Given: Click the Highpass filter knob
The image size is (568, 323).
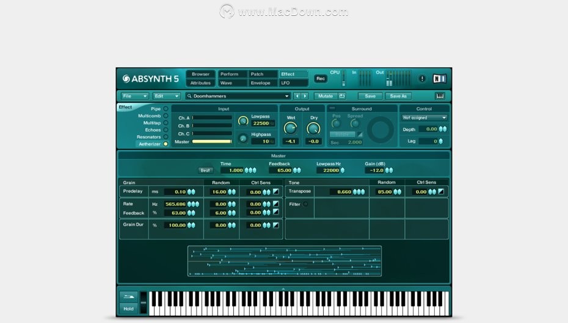Looking at the screenshot, I should [x=243, y=138].
